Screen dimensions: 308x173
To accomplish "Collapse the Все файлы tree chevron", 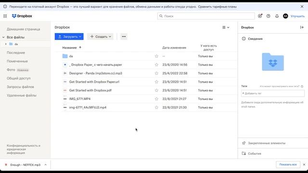I will pyautogui.click(x=3, y=37).
